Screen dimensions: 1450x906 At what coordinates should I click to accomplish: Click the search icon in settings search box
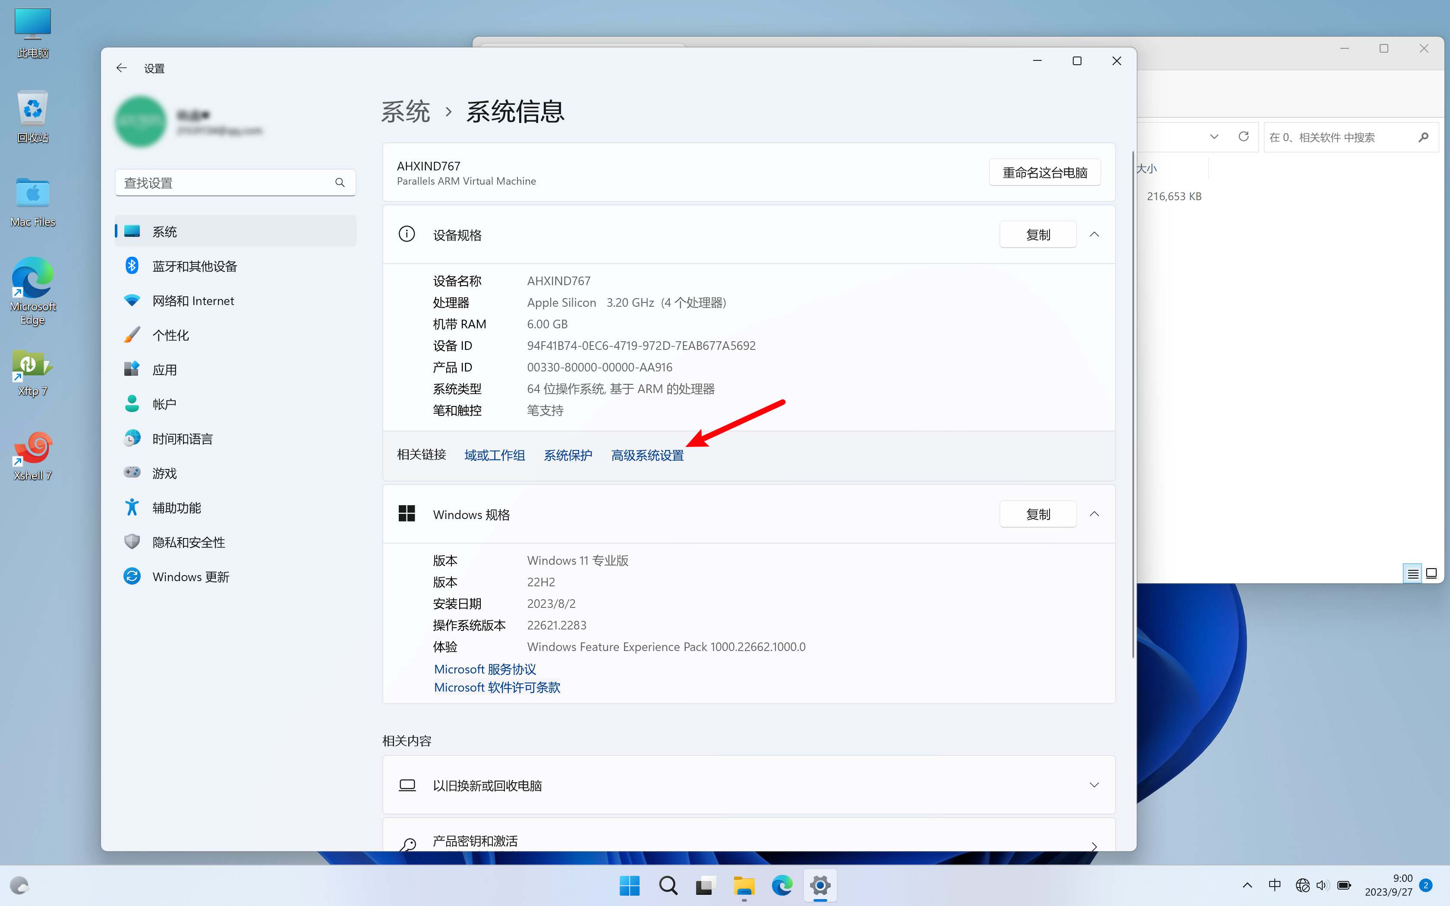pyautogui.click(x=340, y=183)
